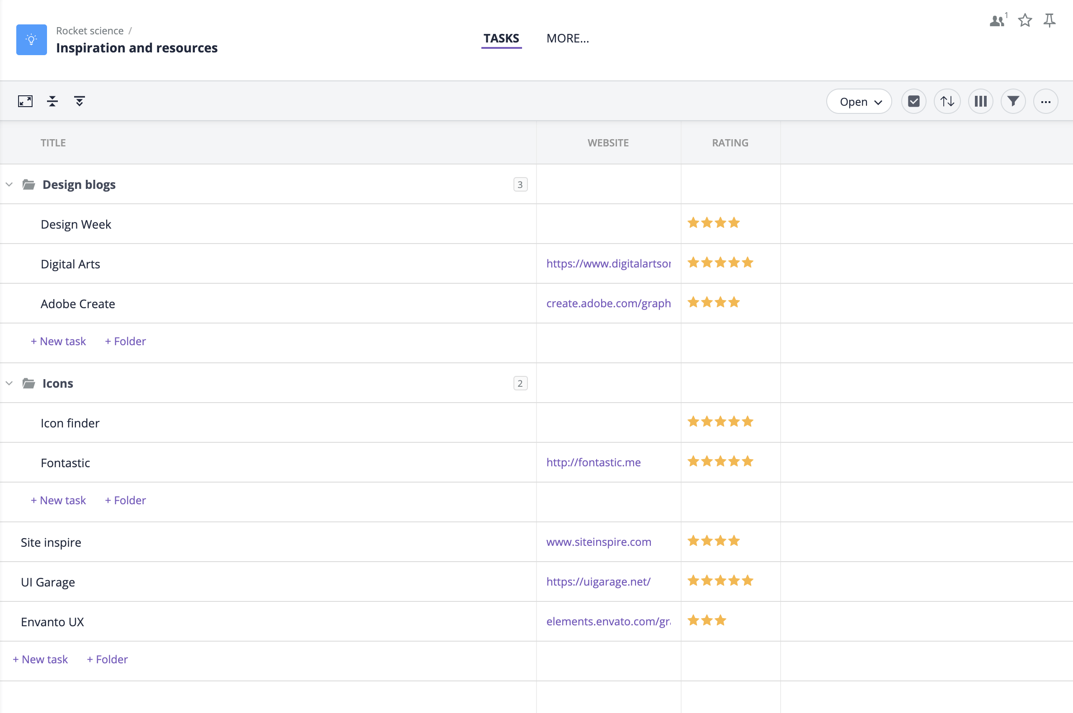Open the Fontastic task
The width and height of the screenshot is (1073, 713).
[x=66, y=463]
